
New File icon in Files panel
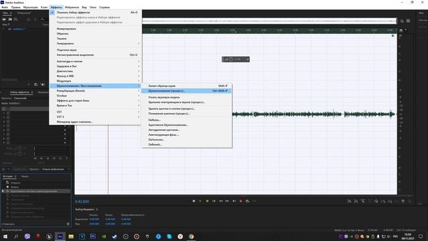[x=16, y=19]
